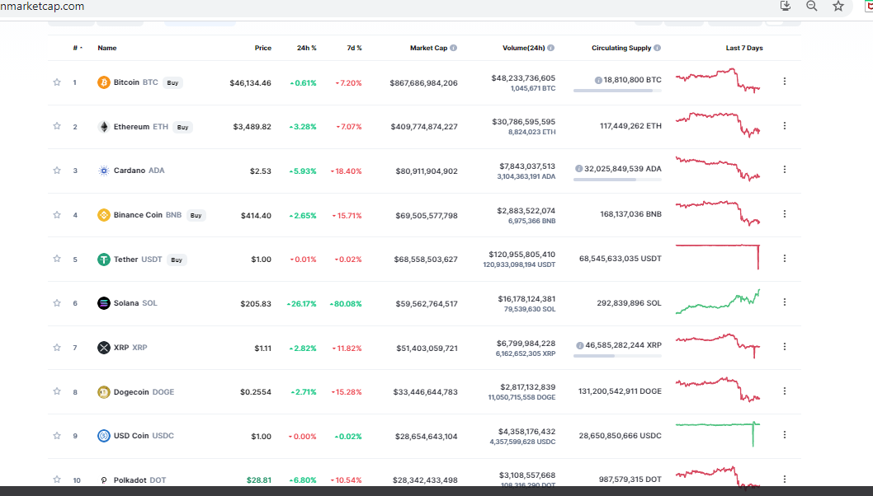Screen dimensions: 873x496
Task: Open the Solana coin page link
Action: click(135, 303)
